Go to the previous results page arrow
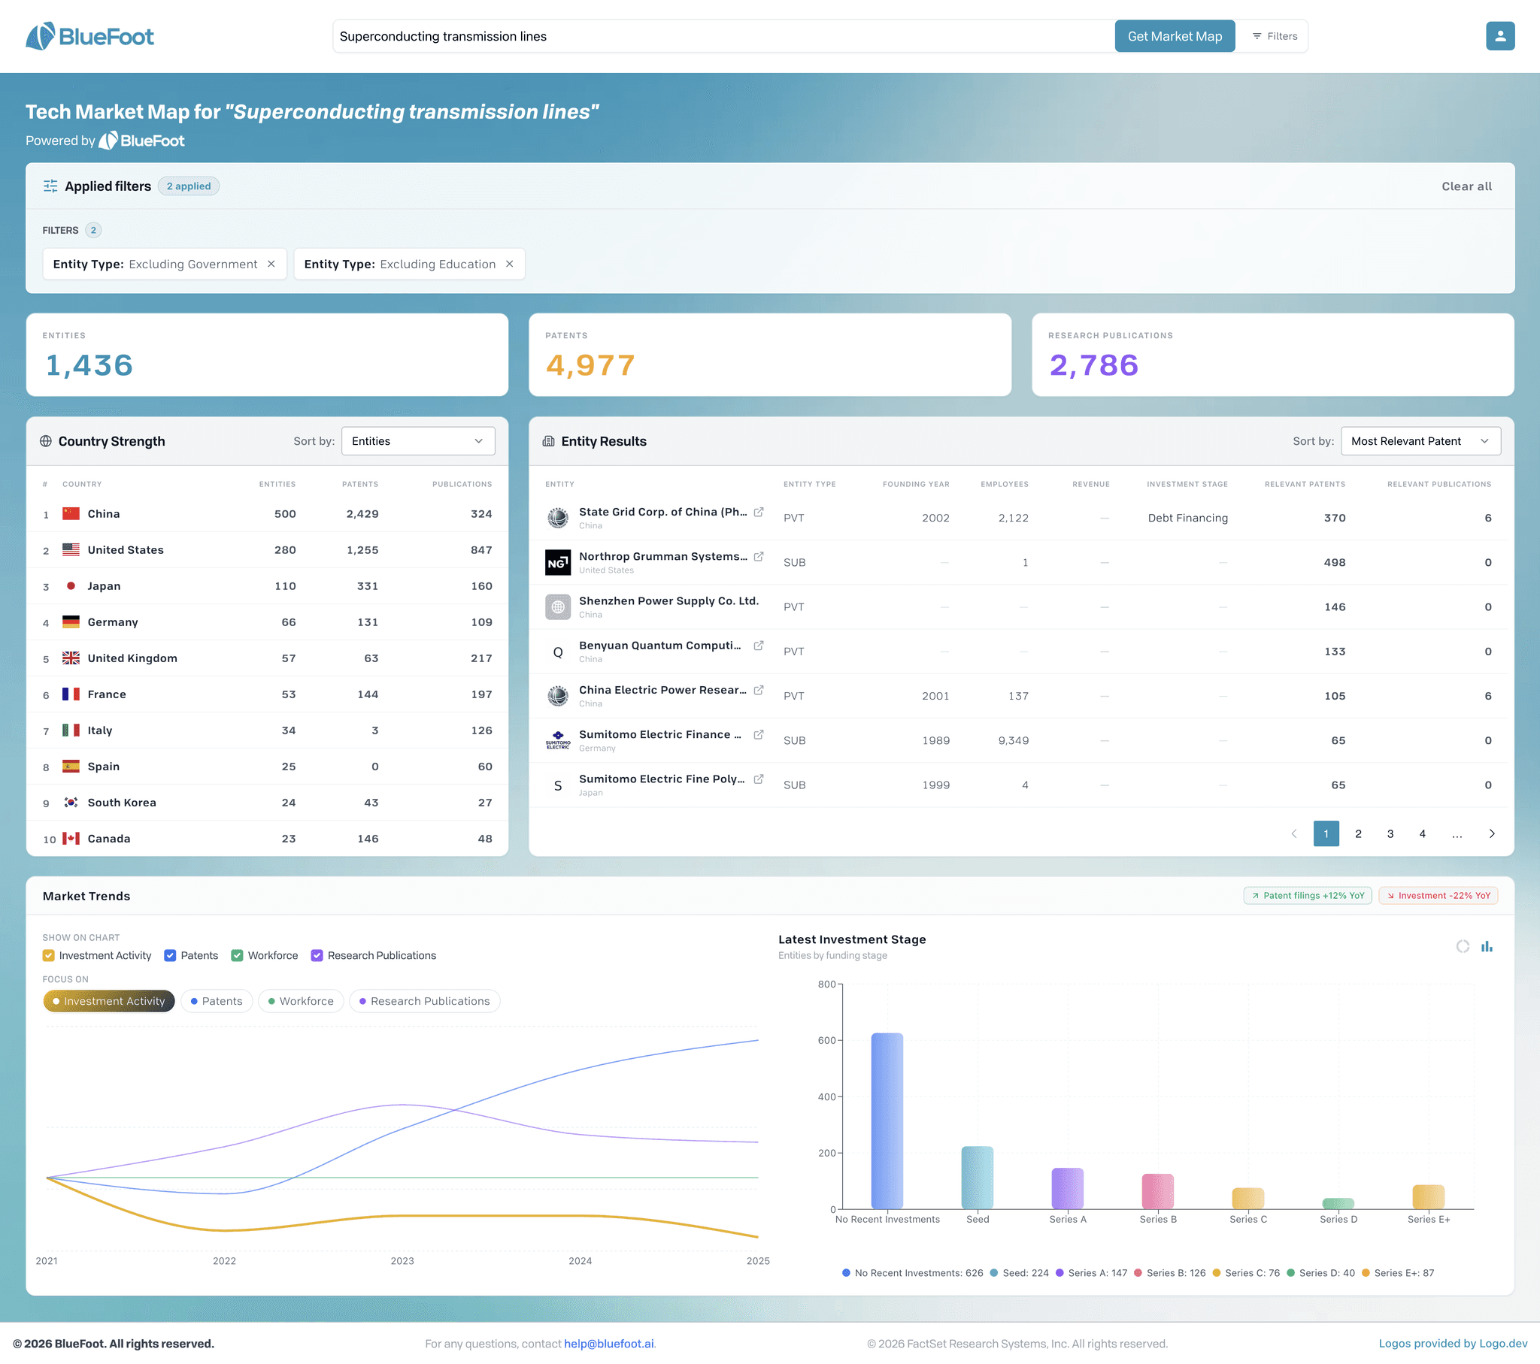This screenshot has width=1540, height=1364. coord(1293,833)
